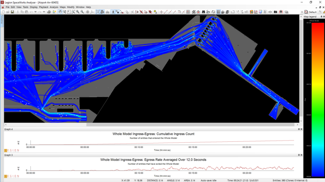The image size is (325, 182).
Task: Open the redo history dropdown arrow
Action: pos(43,12)
